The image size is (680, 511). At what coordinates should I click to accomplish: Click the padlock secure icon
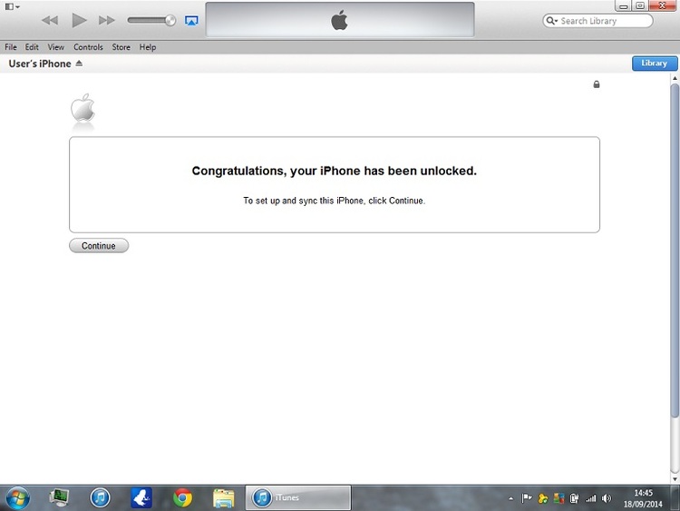coord(597,84)
